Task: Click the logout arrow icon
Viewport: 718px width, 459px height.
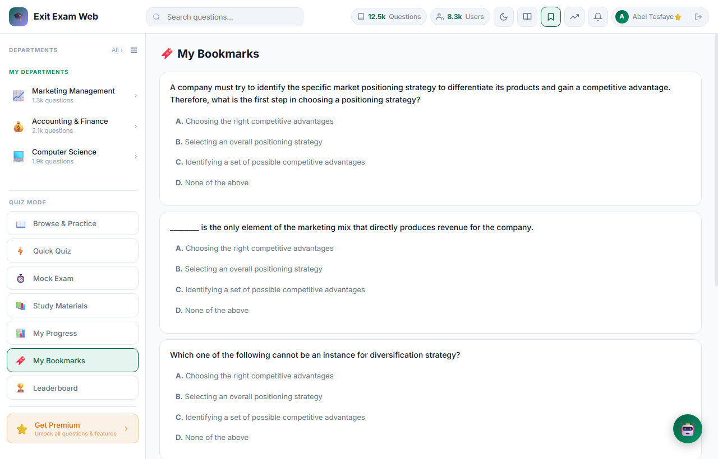Action: pyautogui.click(x=698, y=17)
